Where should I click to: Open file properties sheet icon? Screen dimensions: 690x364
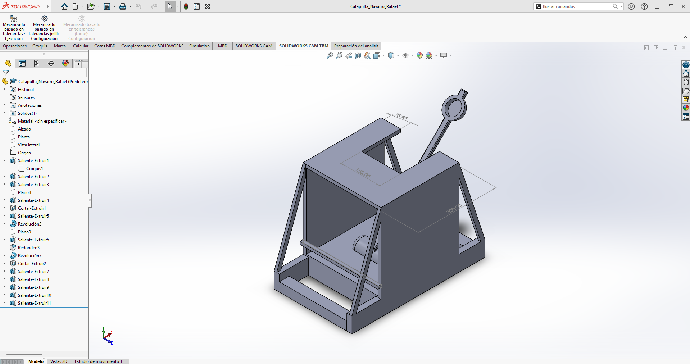197,6
